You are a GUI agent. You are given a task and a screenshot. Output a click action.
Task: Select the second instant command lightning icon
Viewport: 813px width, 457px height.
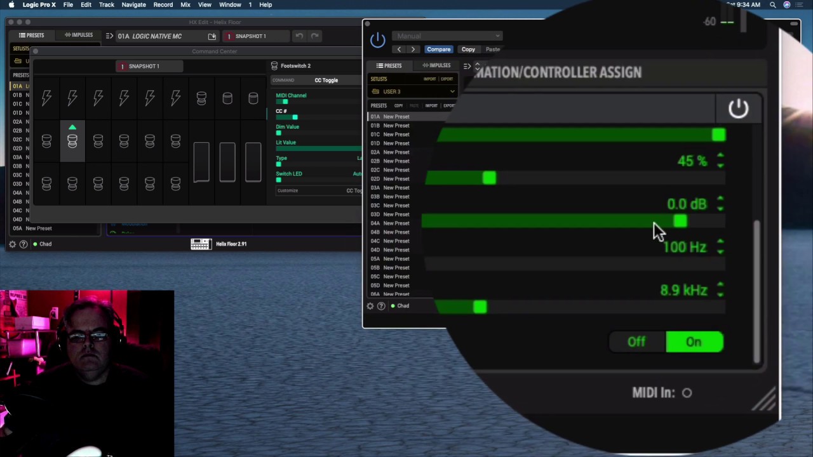[x=72, y=98]
